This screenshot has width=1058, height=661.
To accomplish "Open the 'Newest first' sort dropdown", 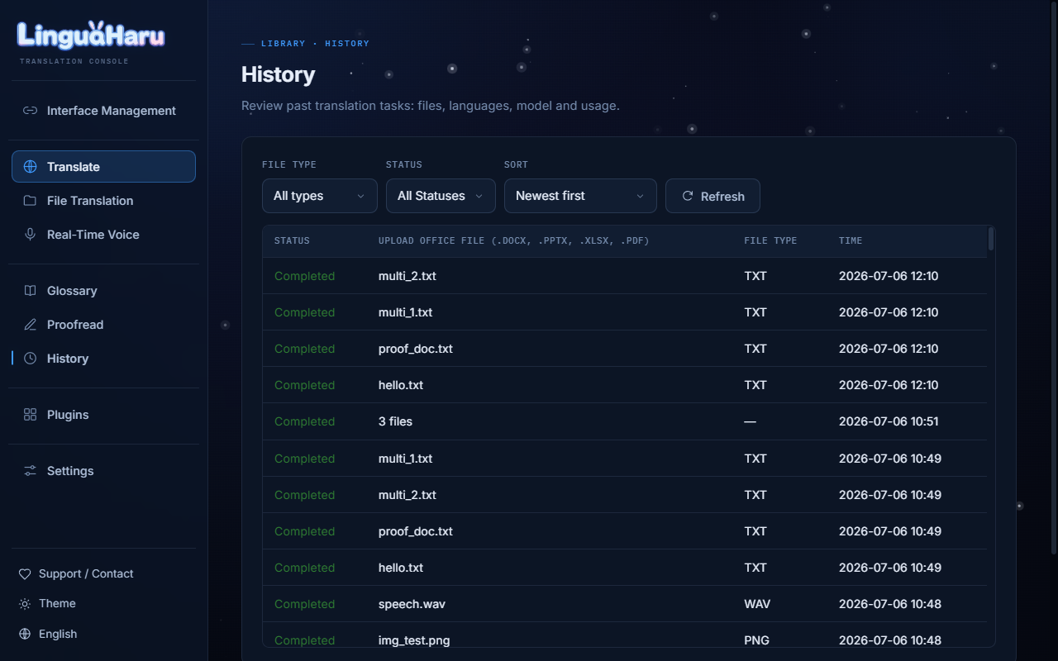I will point(580,196).
